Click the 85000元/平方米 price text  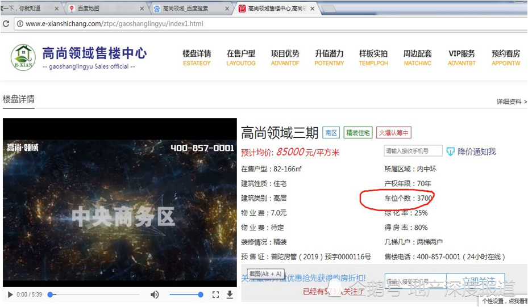307,152
